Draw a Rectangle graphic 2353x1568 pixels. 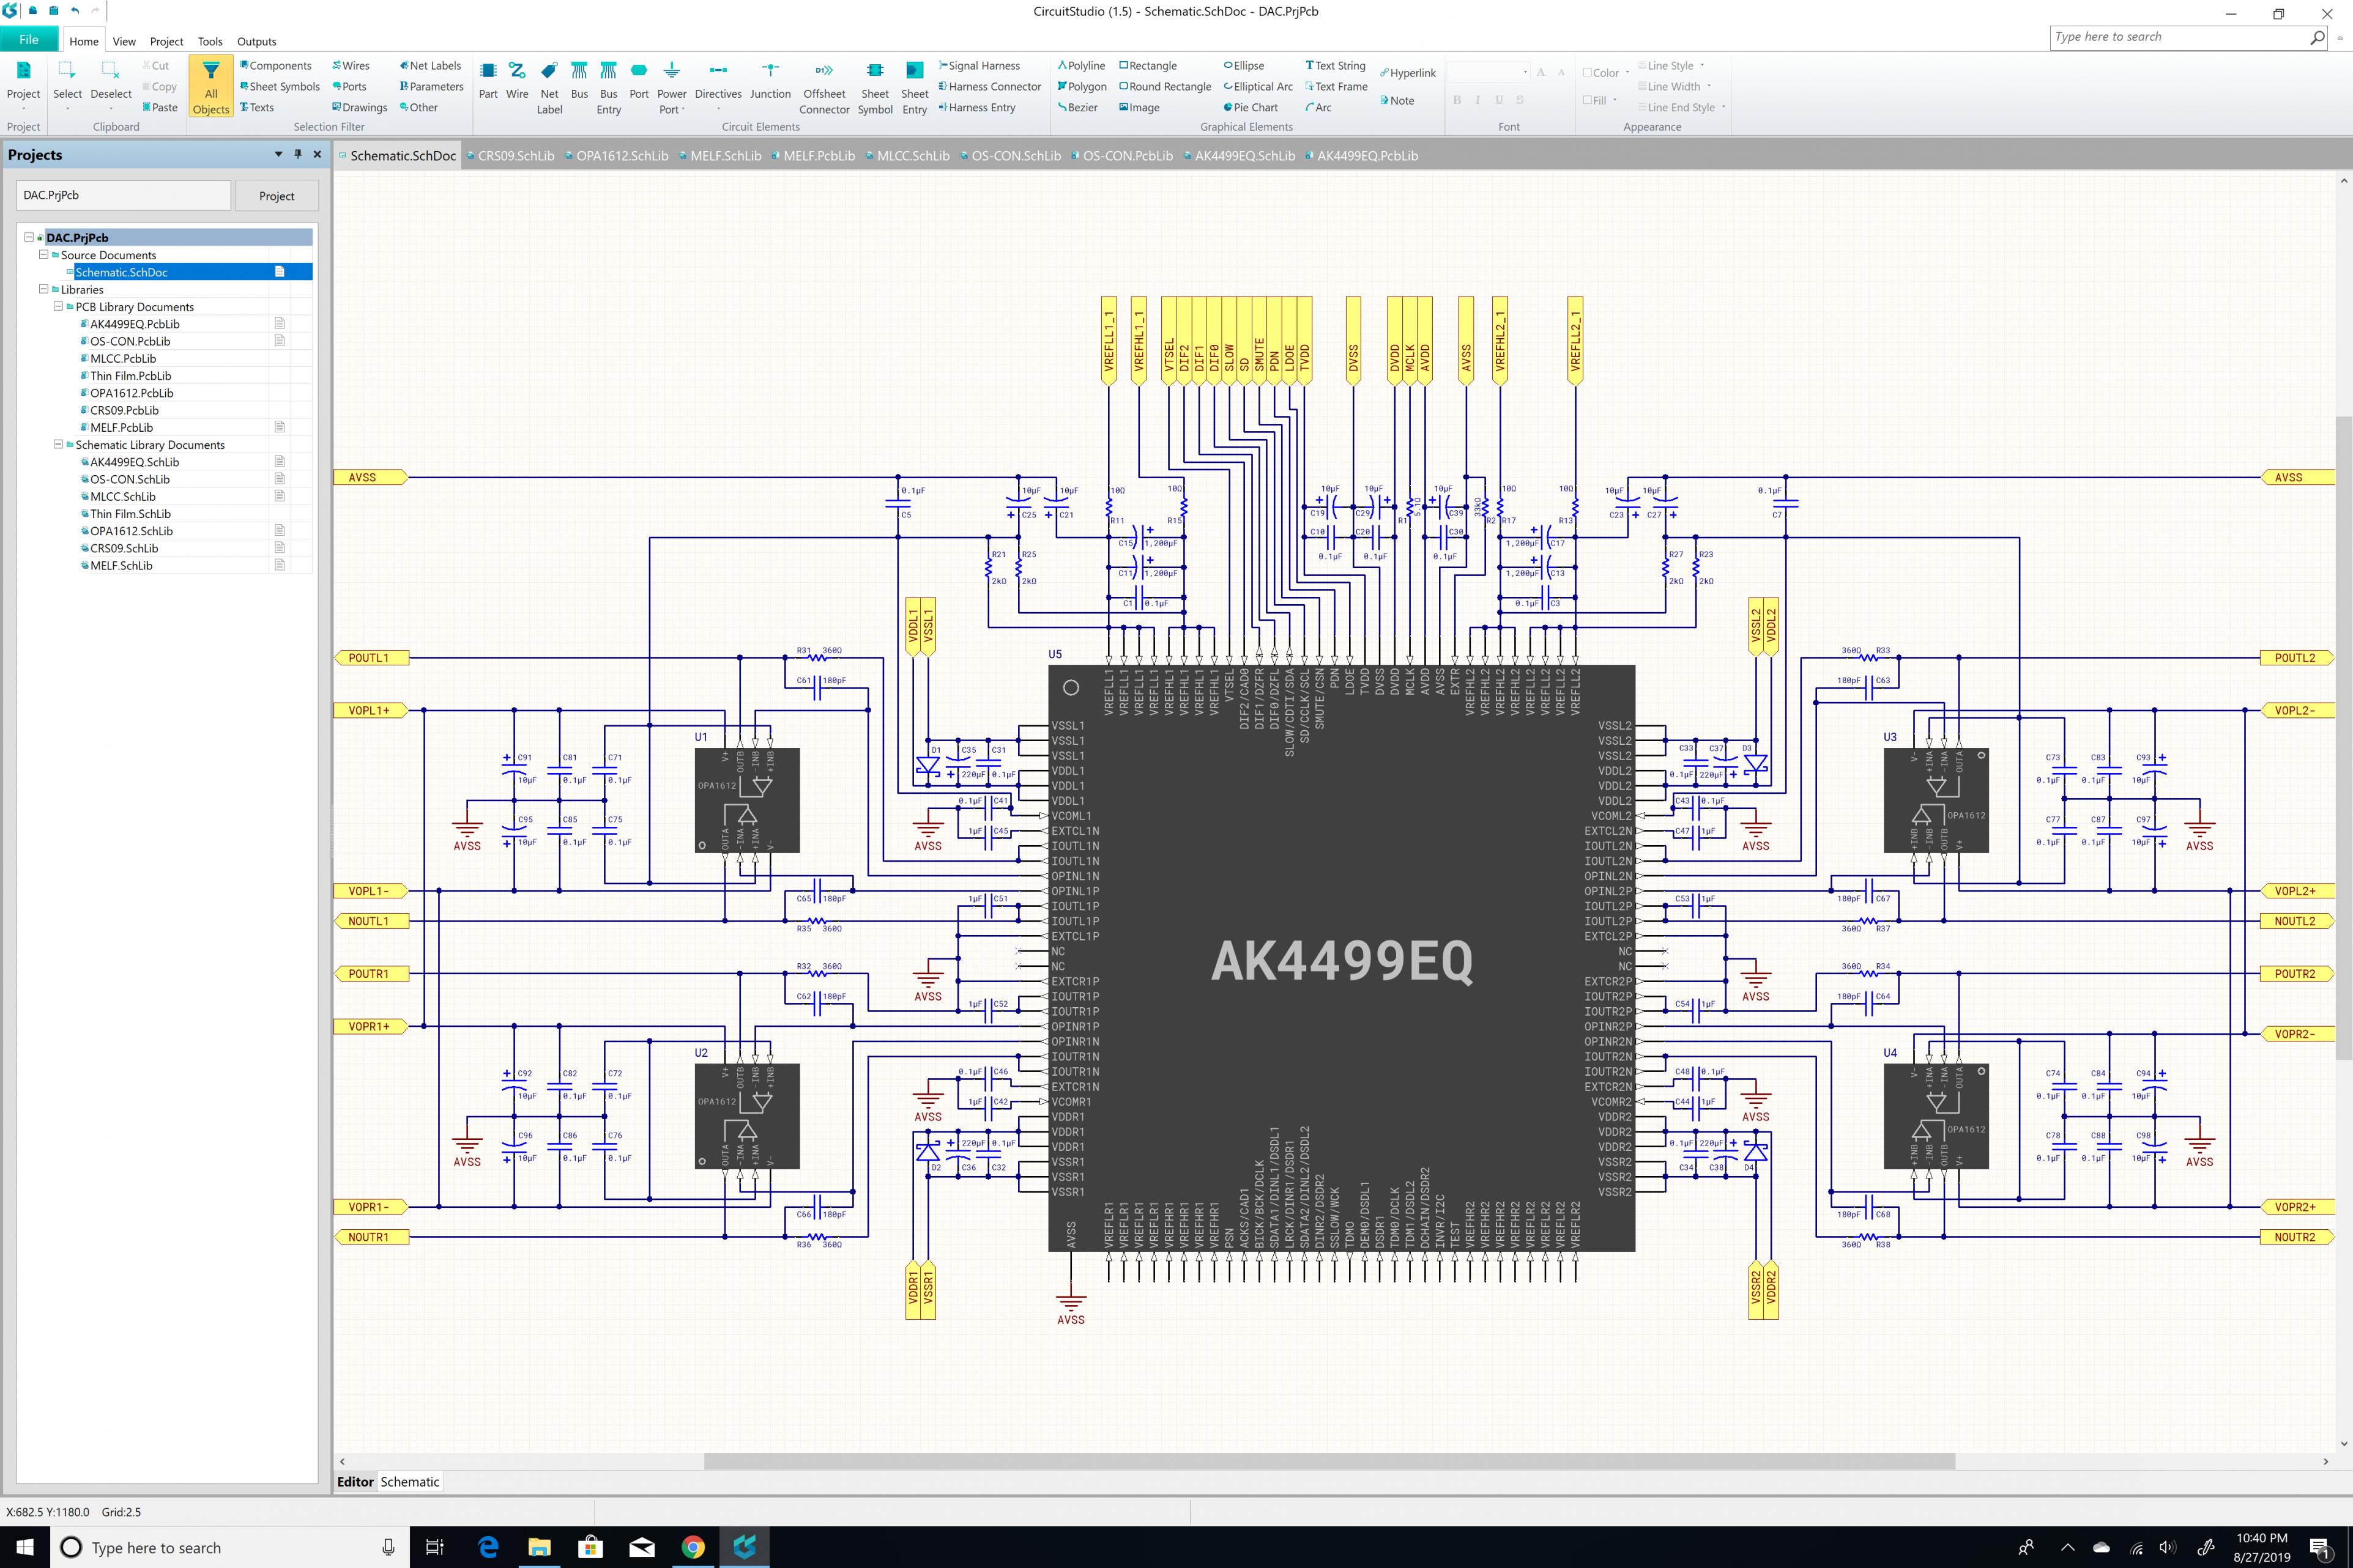pyautogui.click(x=1148, y=65)
